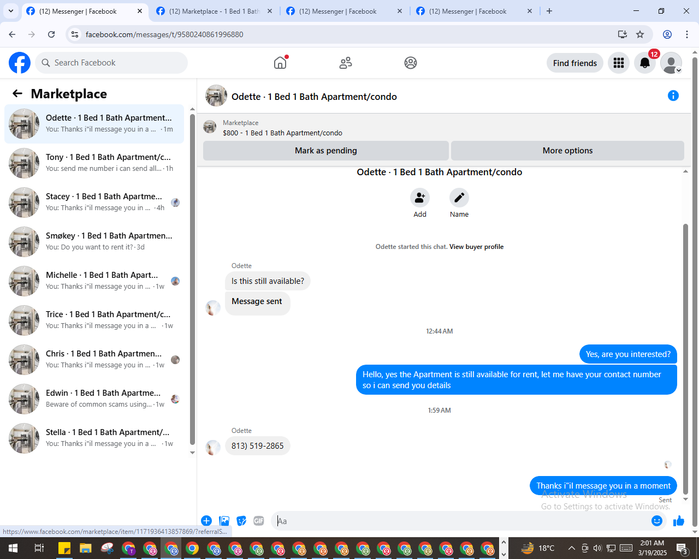Reload the page with refresh icon
The image size is (699, 559).
pyautogui.click(x=51, y=34)
